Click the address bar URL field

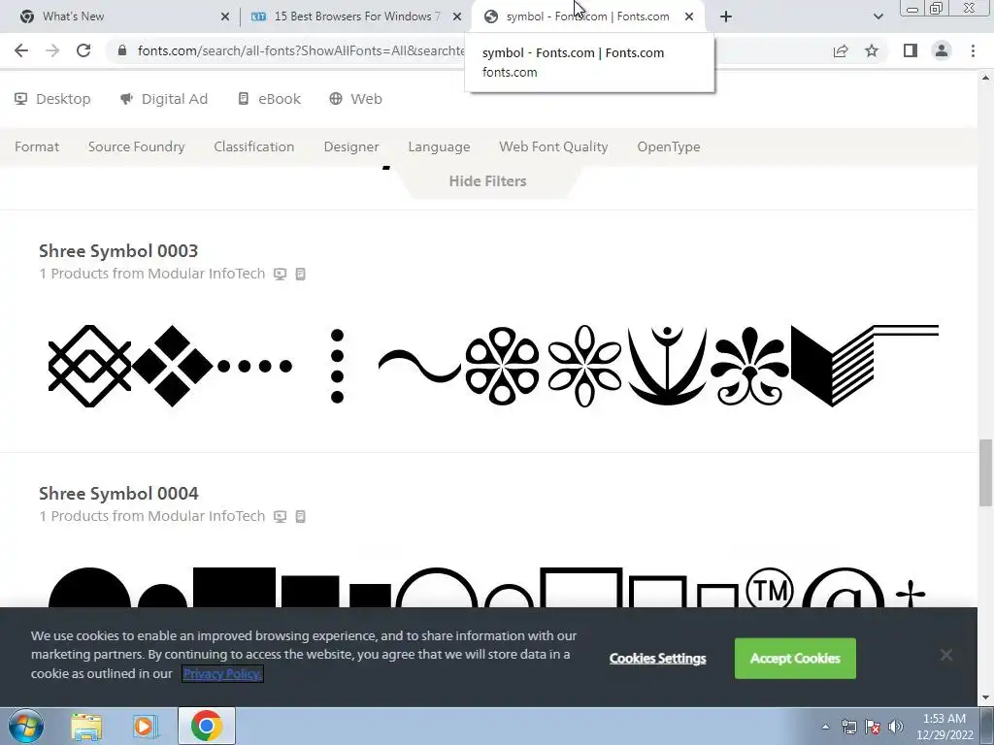pyautogui.click(x=301, y=50)
